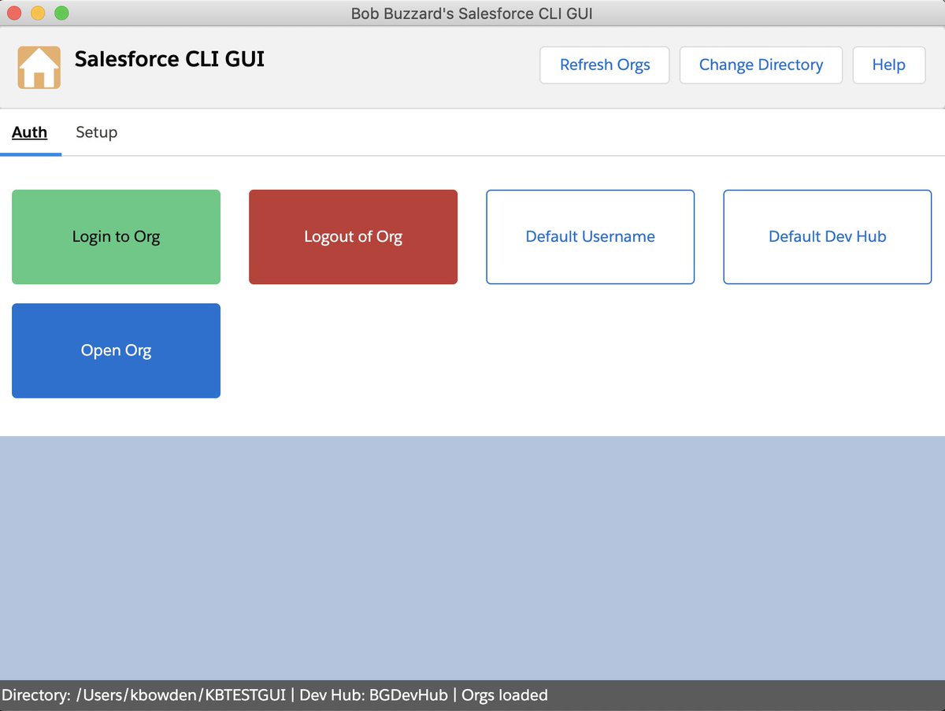Open the Change Directory dialog

pyautogui.click(x=760, y=65)
